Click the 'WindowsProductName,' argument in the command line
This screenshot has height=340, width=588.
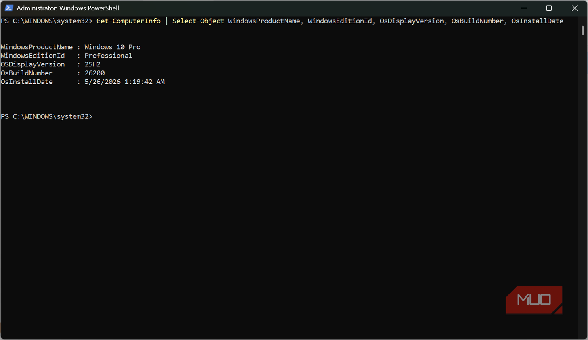click(266, 21)
